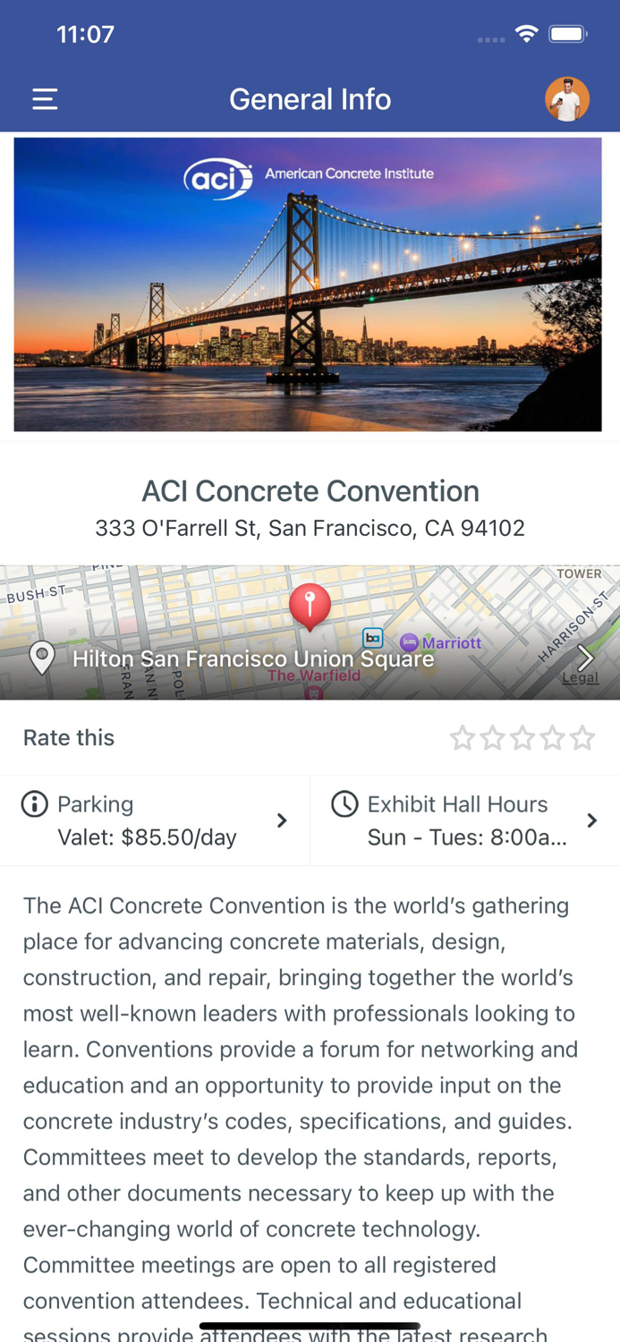Open the hamburger navigation menu
The image size is (620, 1342).
click(x=43, y=98)
